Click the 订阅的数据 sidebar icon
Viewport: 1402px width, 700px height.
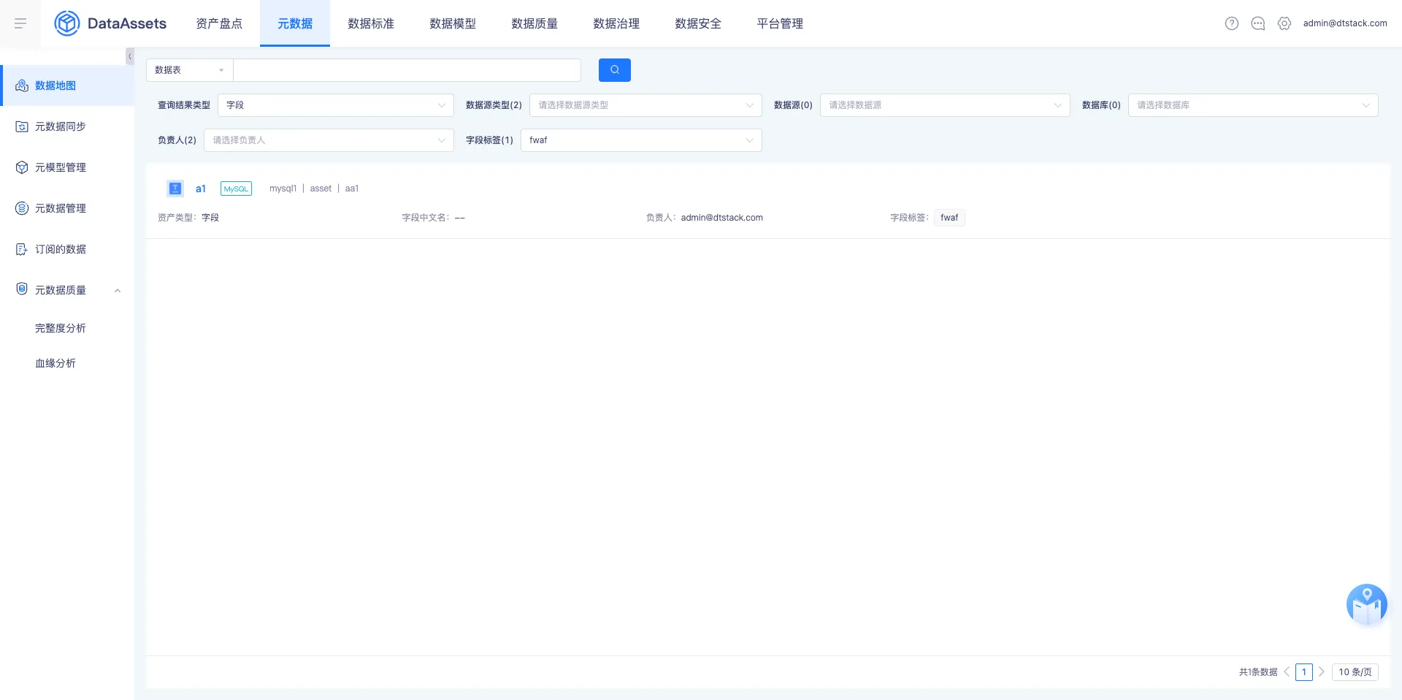(x=22, y=249)
